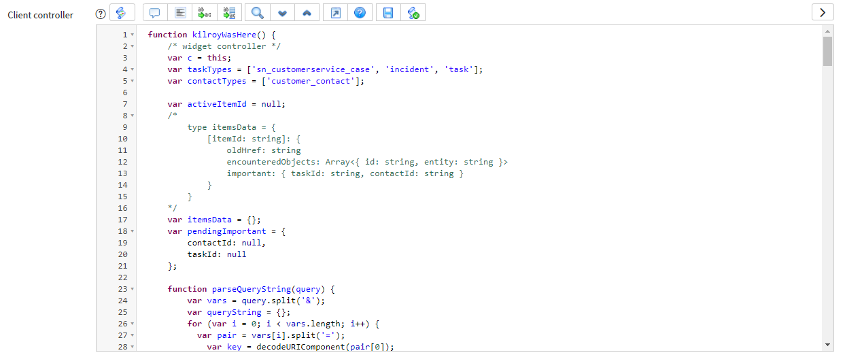Image resolution: width=845 pixels, height=357 pixels.
Task: Click 'parseQueryString' function name
Action: coord(252,289)
